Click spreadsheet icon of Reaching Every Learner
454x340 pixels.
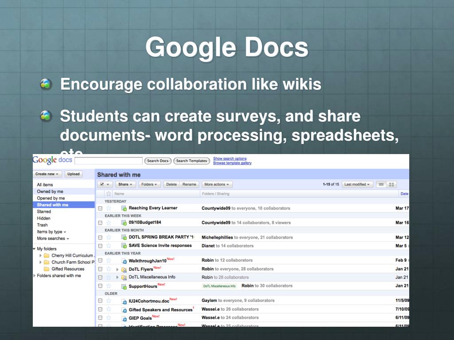coord(124,208)
